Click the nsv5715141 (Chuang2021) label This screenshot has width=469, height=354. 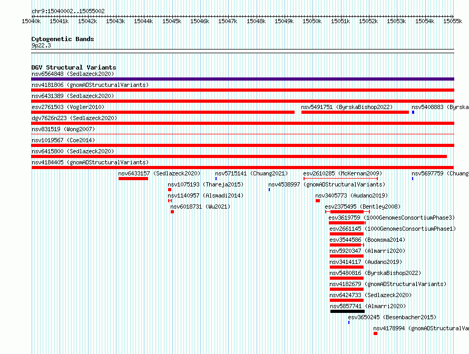click(251, 173)
